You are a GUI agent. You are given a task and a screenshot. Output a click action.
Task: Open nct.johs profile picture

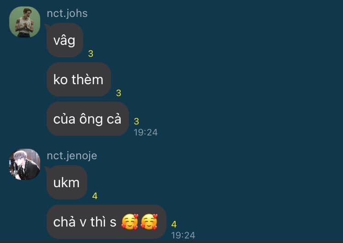pyautogui.click(x=25, y=22)
